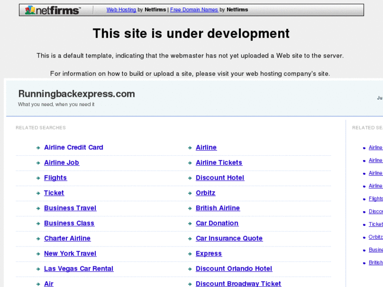Open the British link in the right sidebar
This screenshot has width=383, height=287.
(376, 262)
